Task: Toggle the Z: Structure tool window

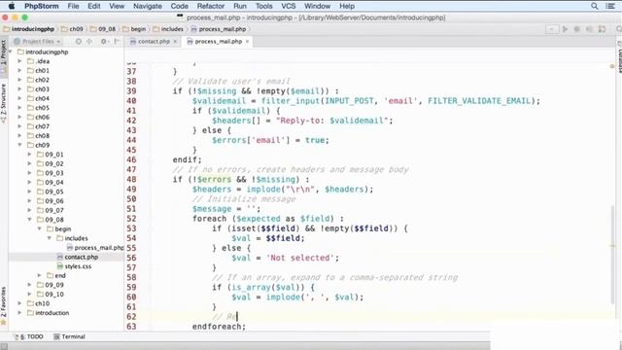Action: (4, 103)
